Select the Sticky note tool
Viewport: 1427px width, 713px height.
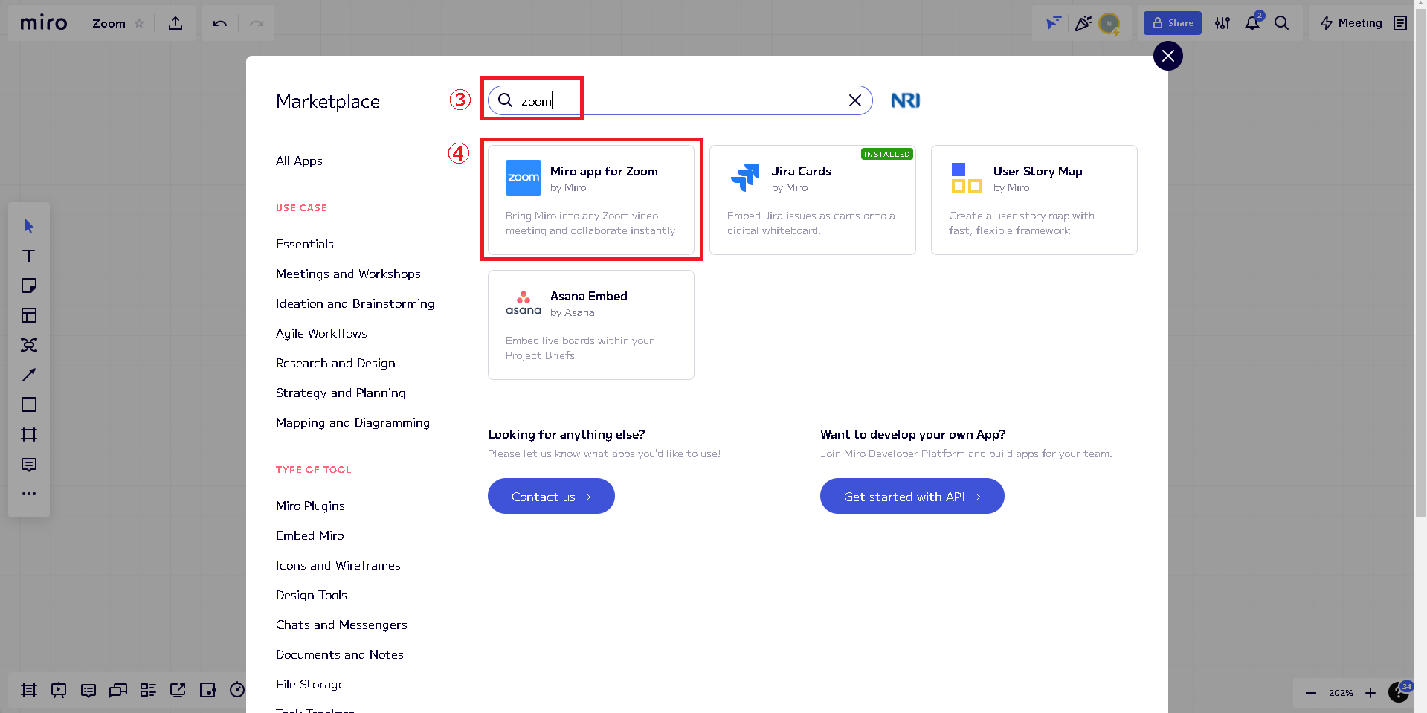pyautogui.click(x=29, y=286)
